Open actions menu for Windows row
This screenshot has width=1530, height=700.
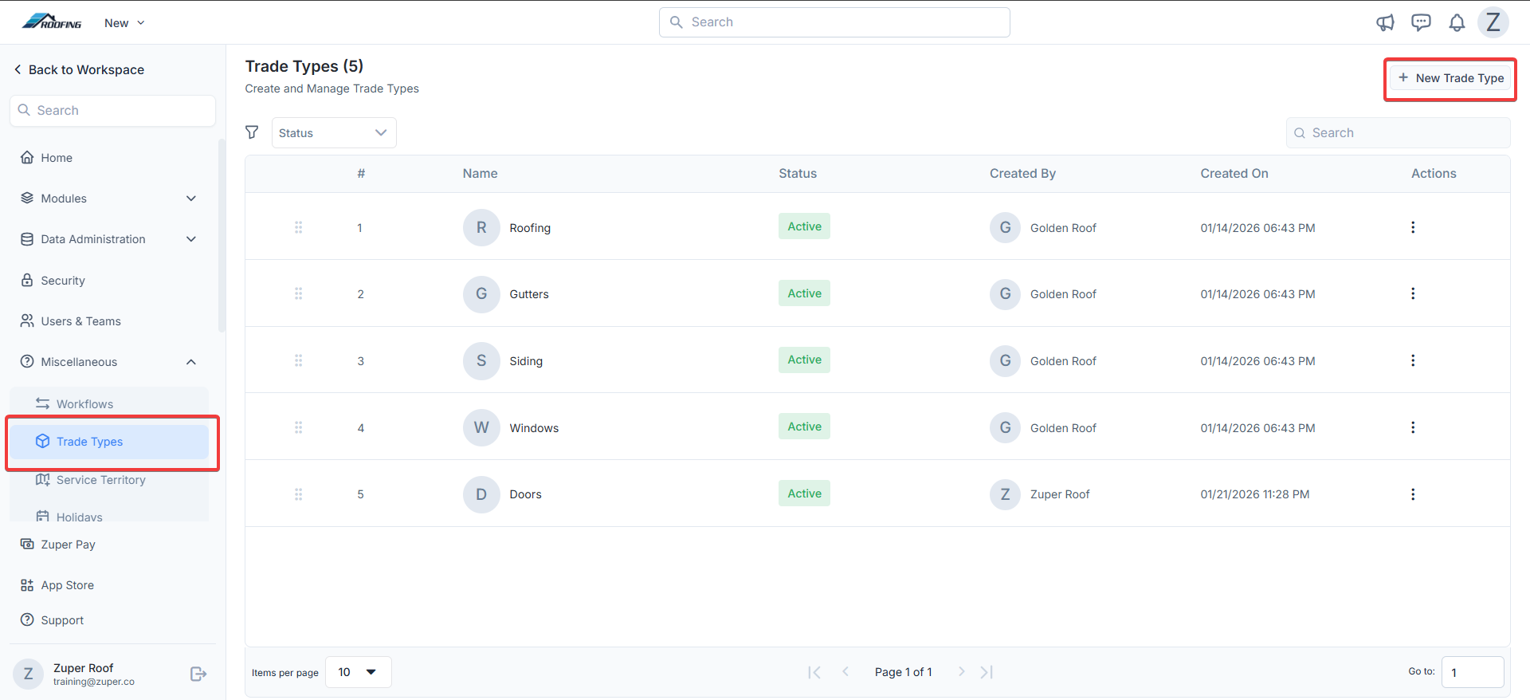[x=1413, y=427]
